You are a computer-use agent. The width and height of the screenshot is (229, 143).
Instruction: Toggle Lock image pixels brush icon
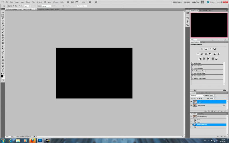click(x=197, y=99)
